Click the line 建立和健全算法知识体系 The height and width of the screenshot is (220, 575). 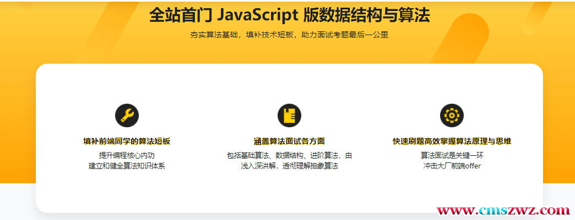point(127,166)
